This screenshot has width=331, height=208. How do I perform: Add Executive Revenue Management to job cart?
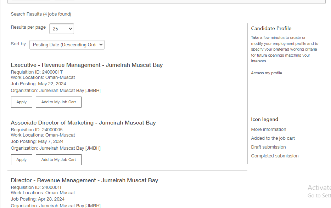click(x=58, y=102)
